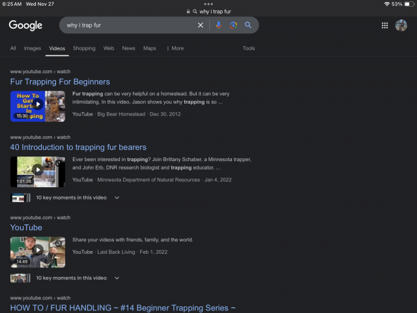Expand key moments for Laid Back Living video
417x313 pixels.
point(117,278)
